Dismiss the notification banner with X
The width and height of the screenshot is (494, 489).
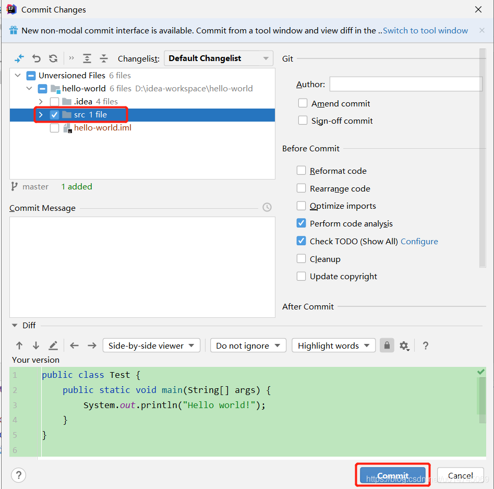[481, 30]
